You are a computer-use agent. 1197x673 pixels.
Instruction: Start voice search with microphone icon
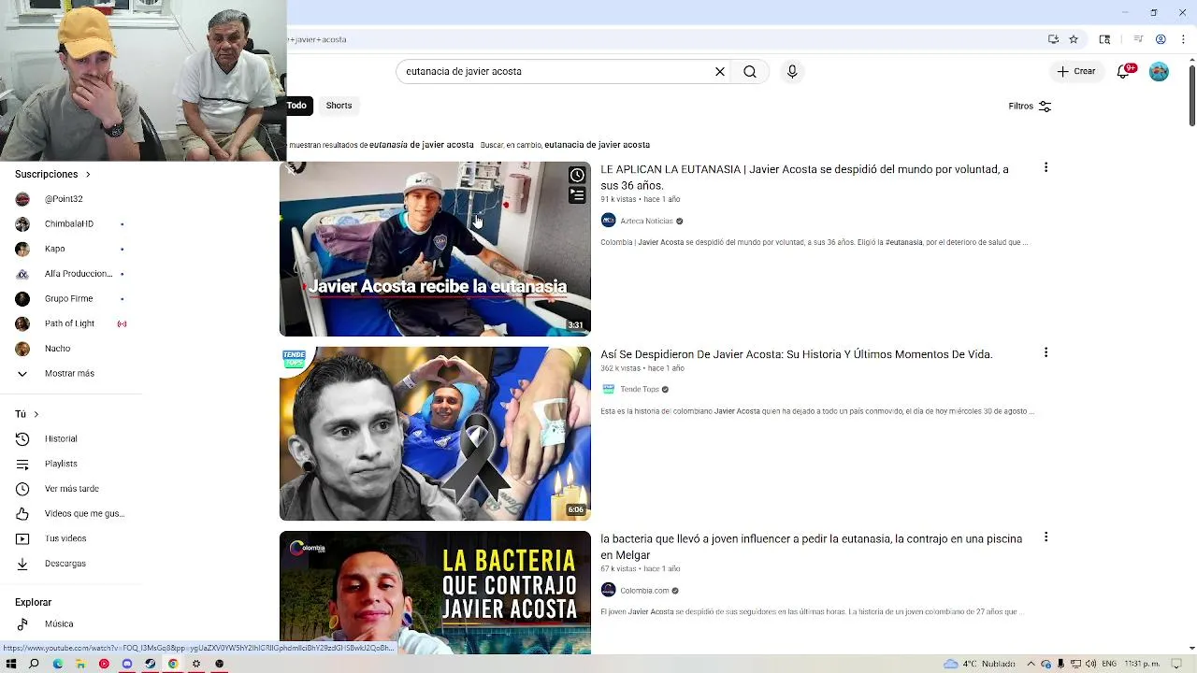point(792,71)
